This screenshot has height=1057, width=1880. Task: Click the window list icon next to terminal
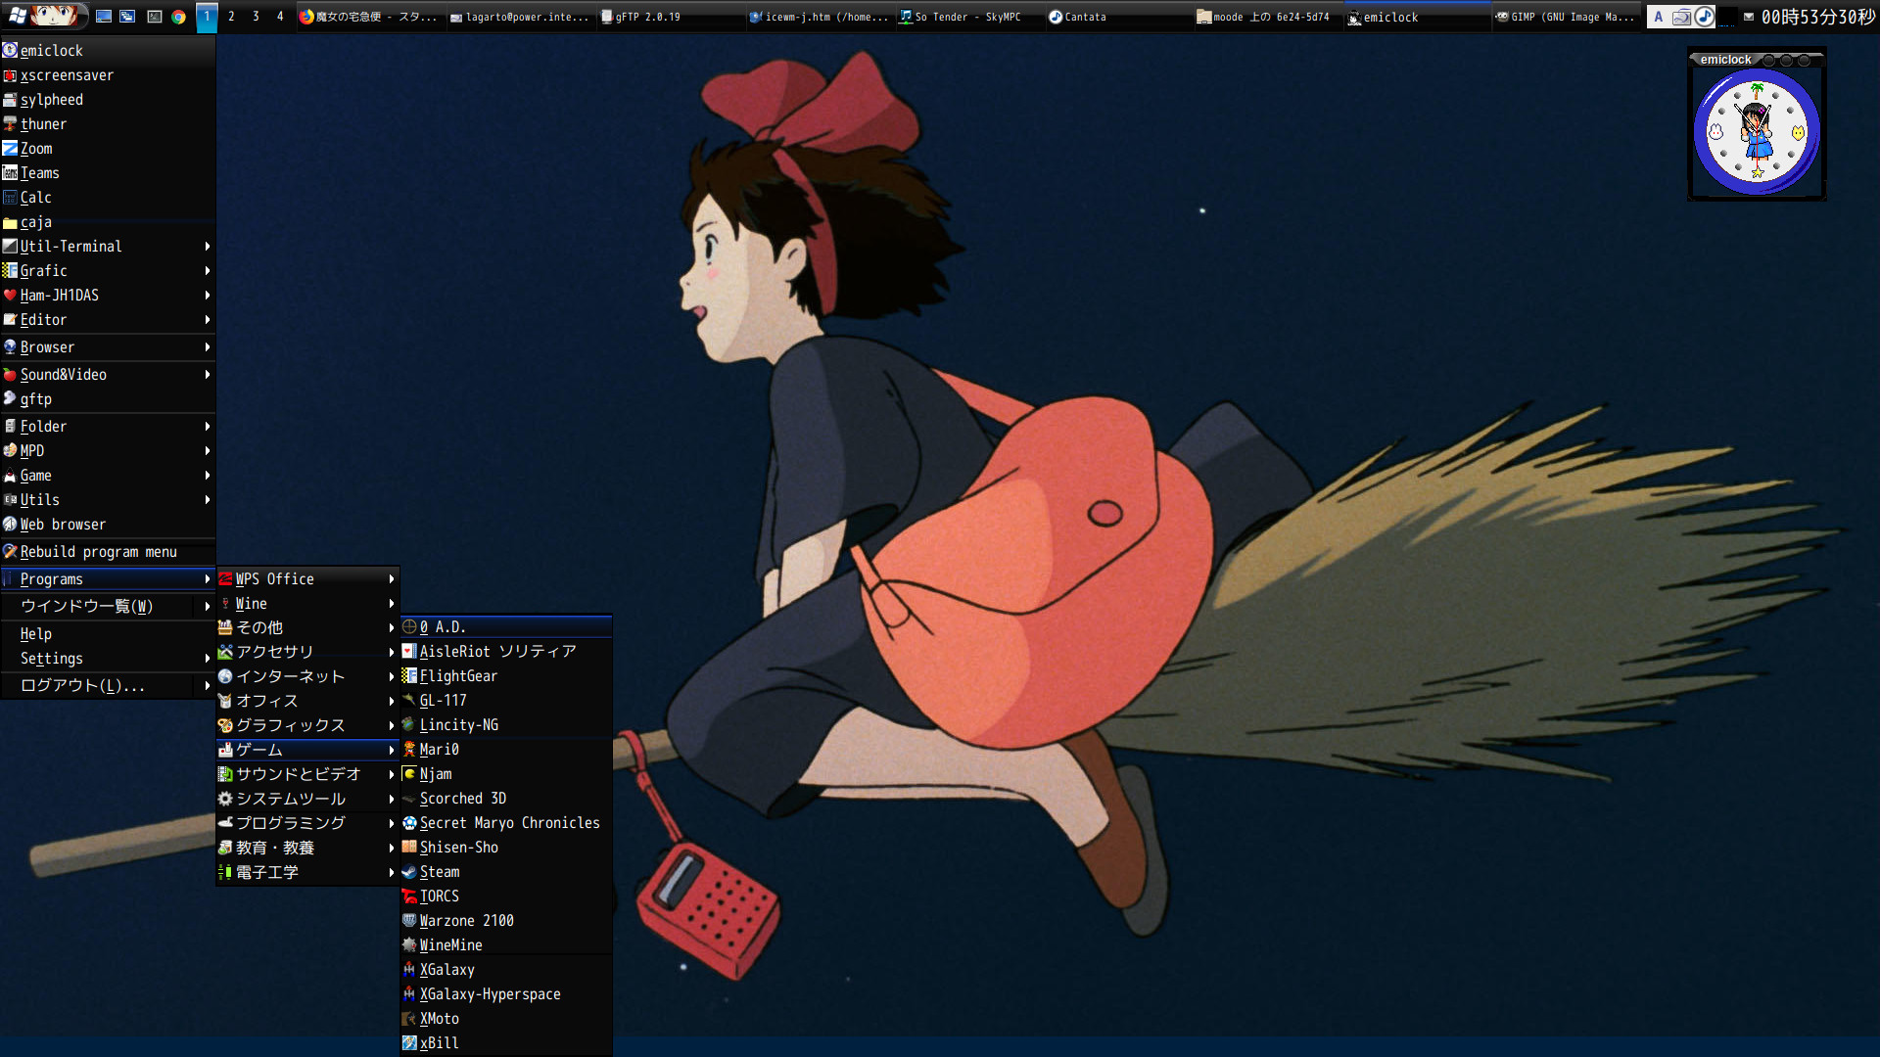(127, 16)
